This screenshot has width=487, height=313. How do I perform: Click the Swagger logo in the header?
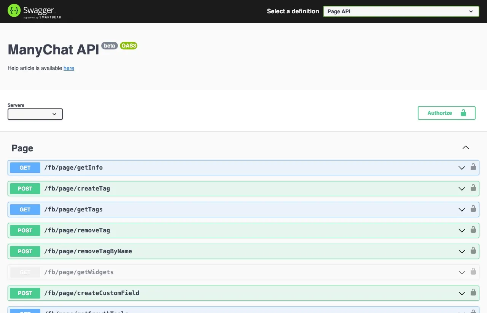pyautogui.click(x=34, y=11)
